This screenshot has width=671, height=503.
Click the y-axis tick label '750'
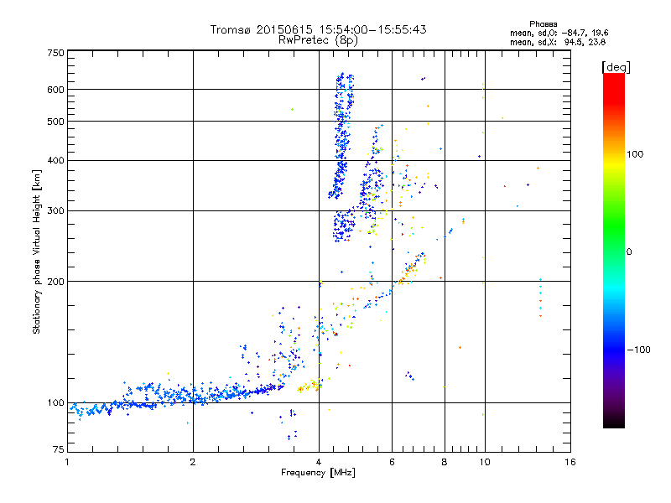tap(55, 53)
